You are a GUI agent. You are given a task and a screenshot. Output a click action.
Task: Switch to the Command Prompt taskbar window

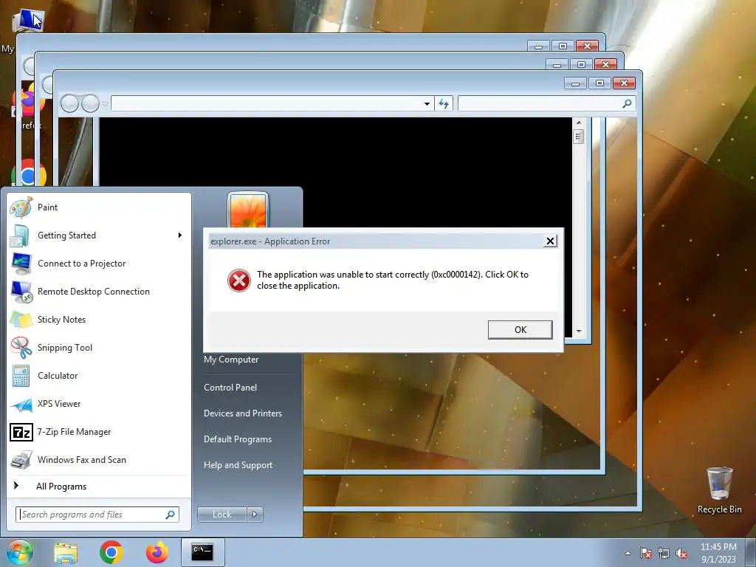coord(202,552)
